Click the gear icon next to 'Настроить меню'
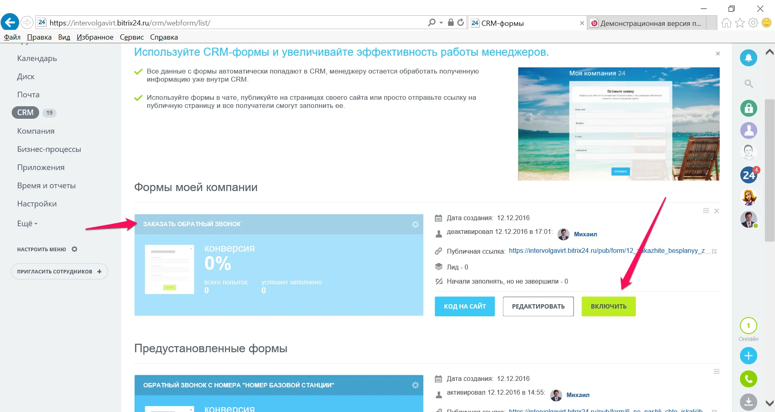Image resolution: width=775 pixels, height=412 pixels. 74,249
